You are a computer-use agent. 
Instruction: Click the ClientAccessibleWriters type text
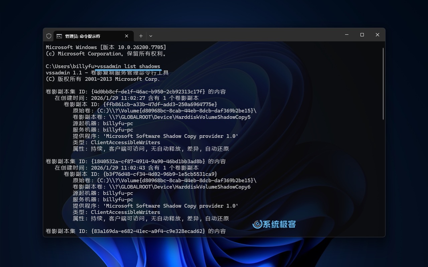(x=125, y=142)
